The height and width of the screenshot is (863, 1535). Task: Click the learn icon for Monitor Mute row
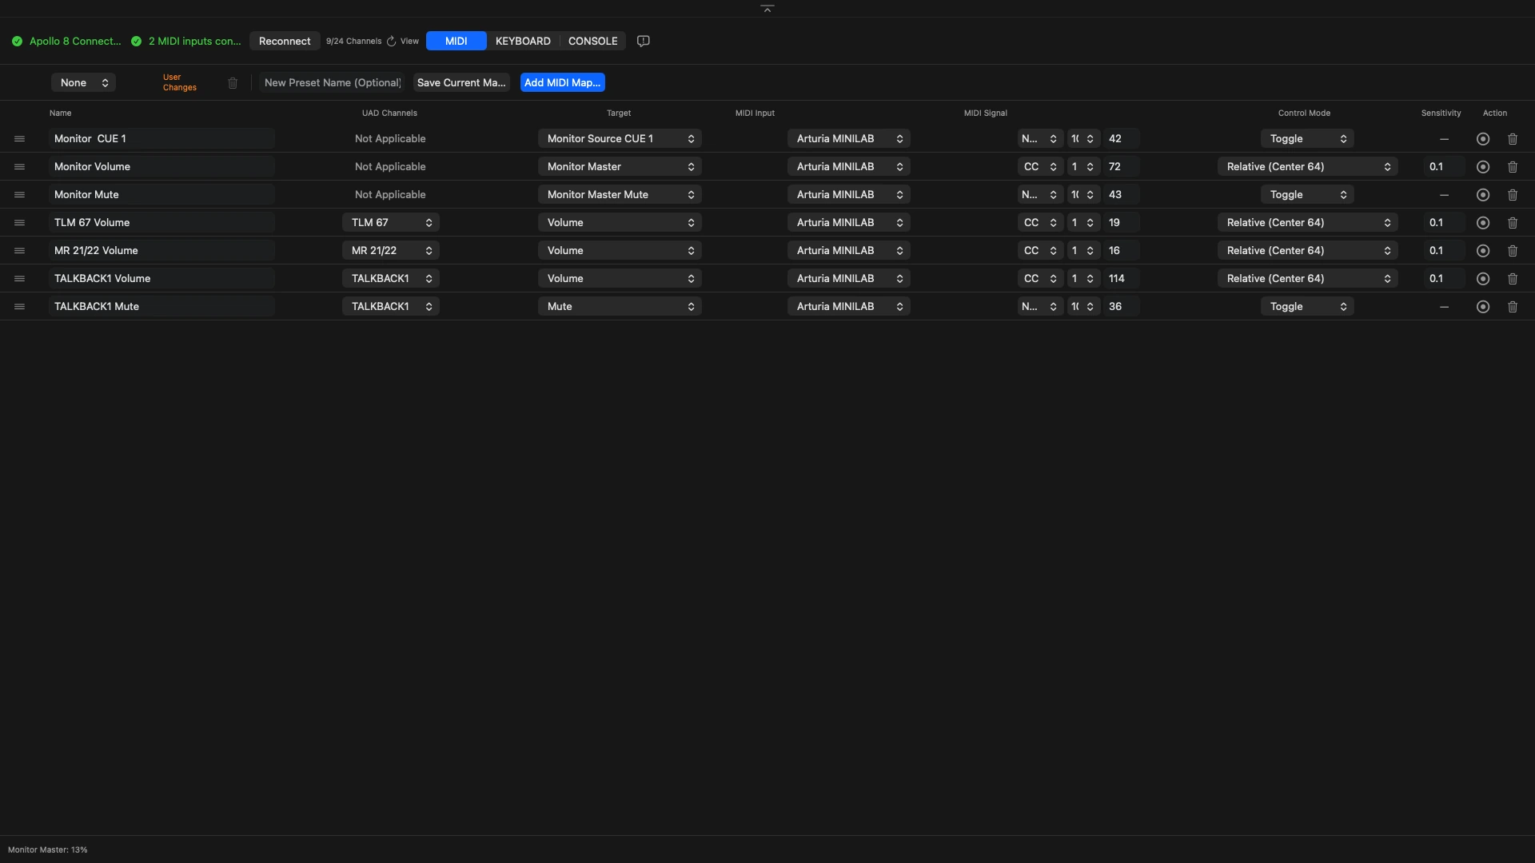1483,195
